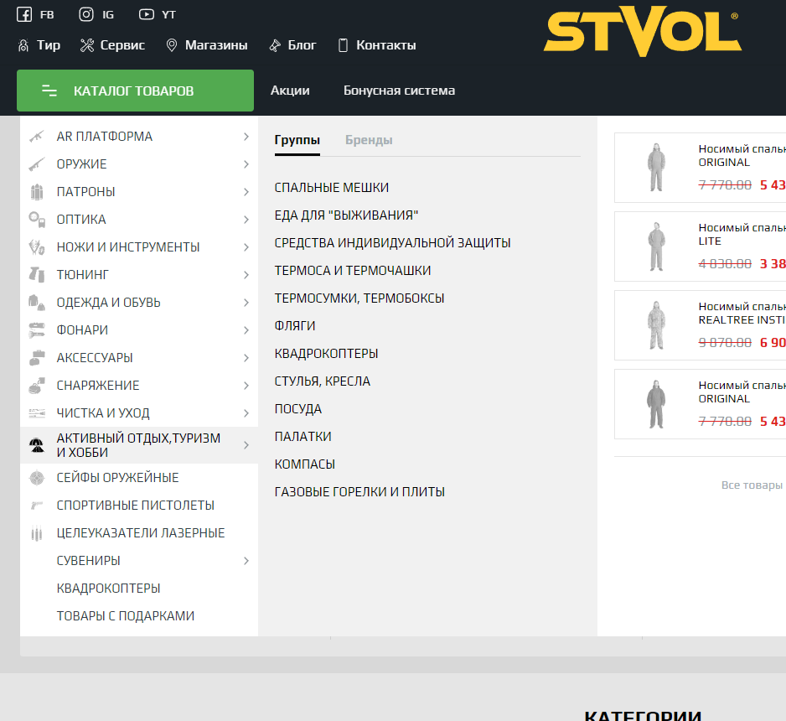786x721 pixels.
Task: Click the map pin icon beside Магазины
Action: point(172,45)
